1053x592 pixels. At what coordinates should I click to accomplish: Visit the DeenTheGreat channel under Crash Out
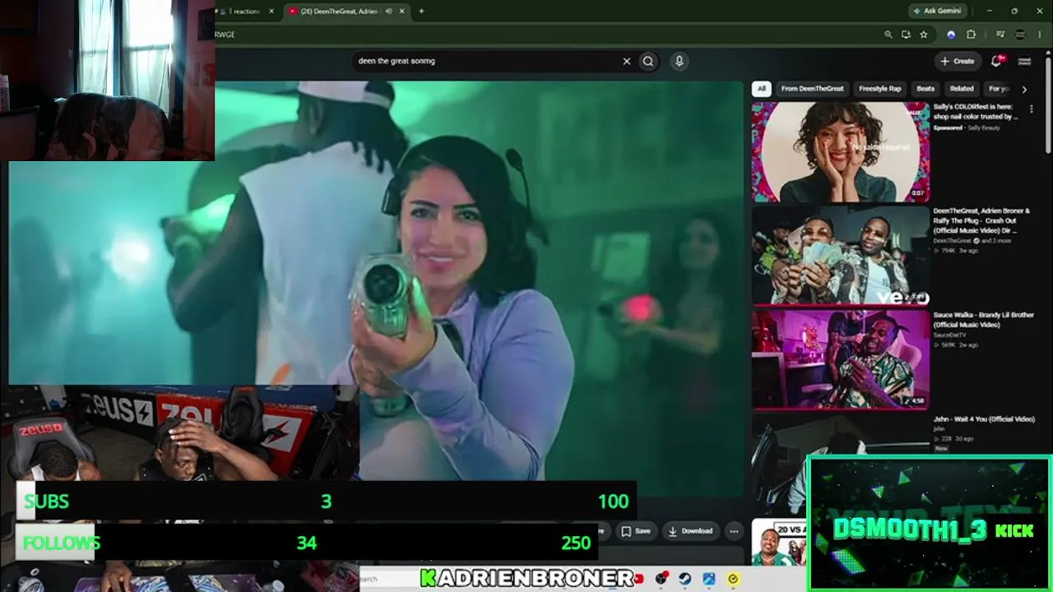[952, 241]
